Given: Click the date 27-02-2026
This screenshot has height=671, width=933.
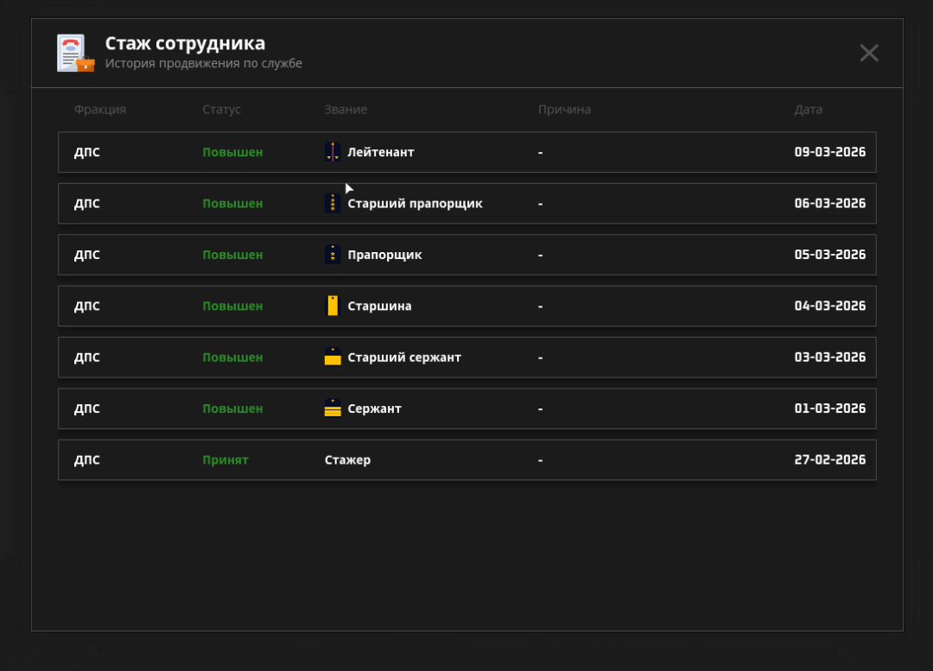Looking at the screenshot, I should [829, 460].
